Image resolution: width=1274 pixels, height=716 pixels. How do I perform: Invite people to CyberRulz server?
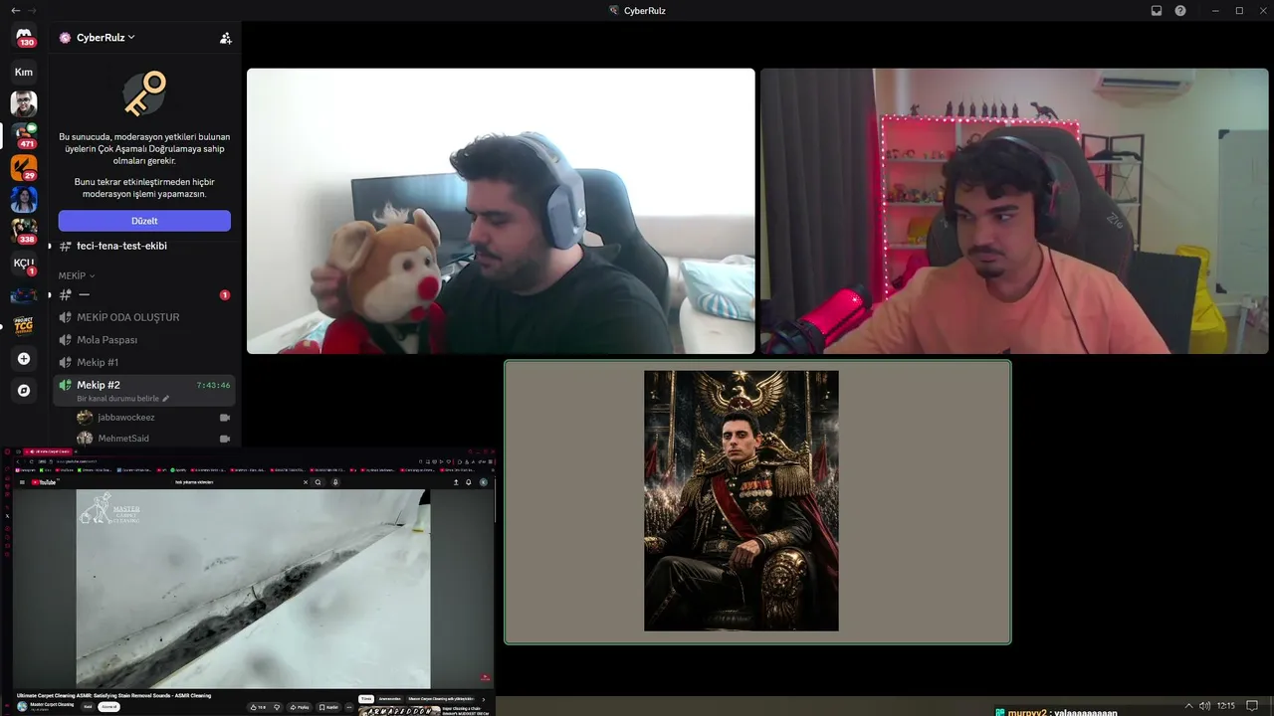226,38
